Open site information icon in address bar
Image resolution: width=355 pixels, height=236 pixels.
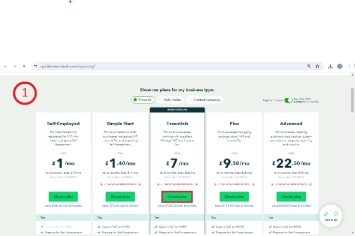click(x=35, y=66)
